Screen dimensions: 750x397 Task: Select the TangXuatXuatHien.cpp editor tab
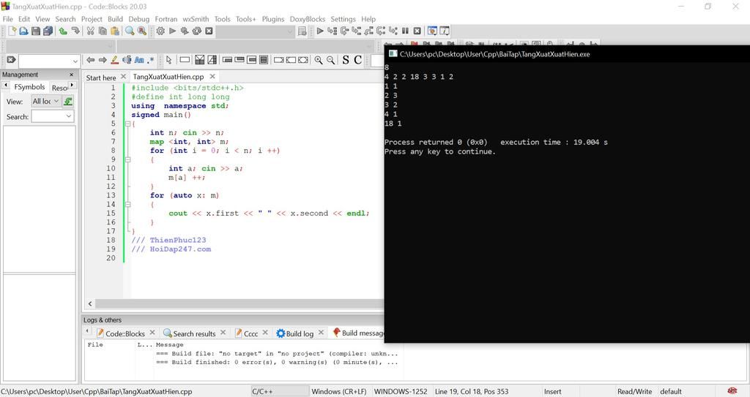(168, 77)
